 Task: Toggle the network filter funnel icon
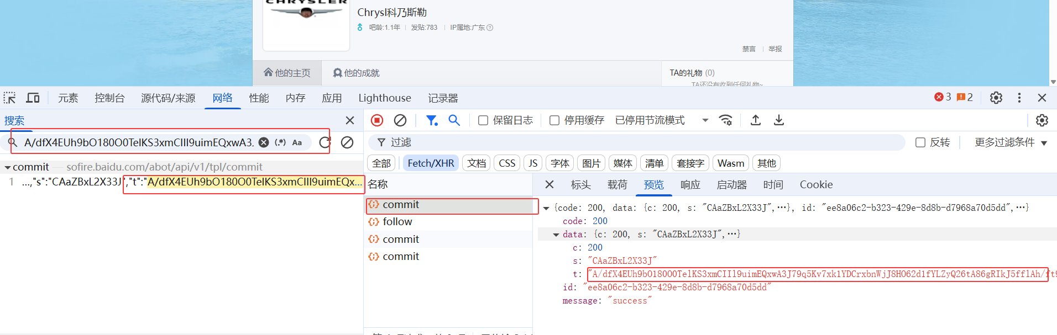click(x=432, y=120)
